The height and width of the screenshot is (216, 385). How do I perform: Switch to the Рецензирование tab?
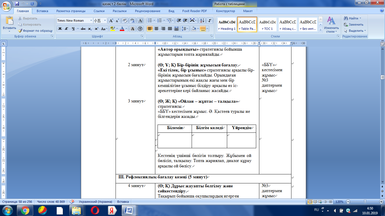click(x=148, y=11)
